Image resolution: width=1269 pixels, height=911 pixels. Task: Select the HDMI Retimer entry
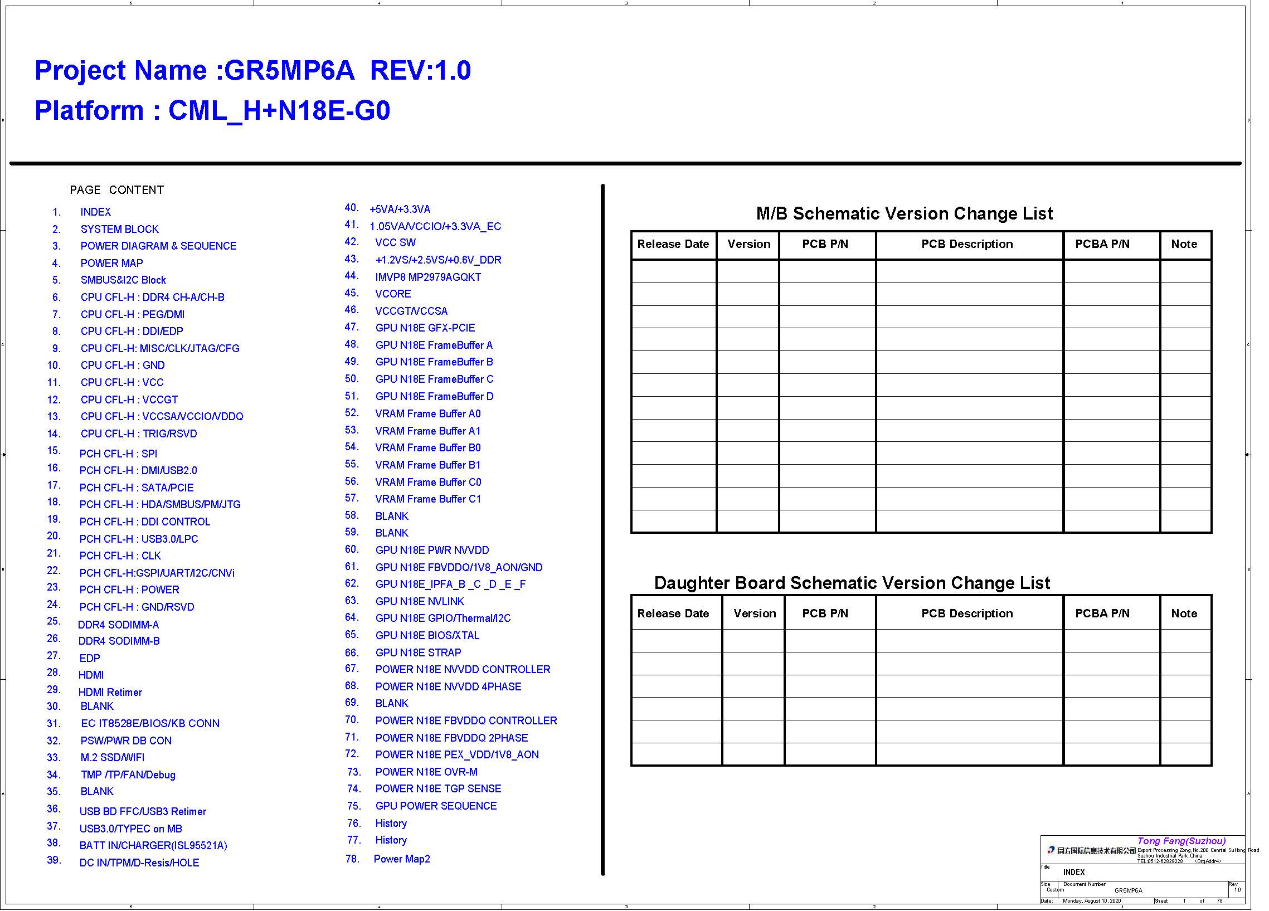click(110, 694)
